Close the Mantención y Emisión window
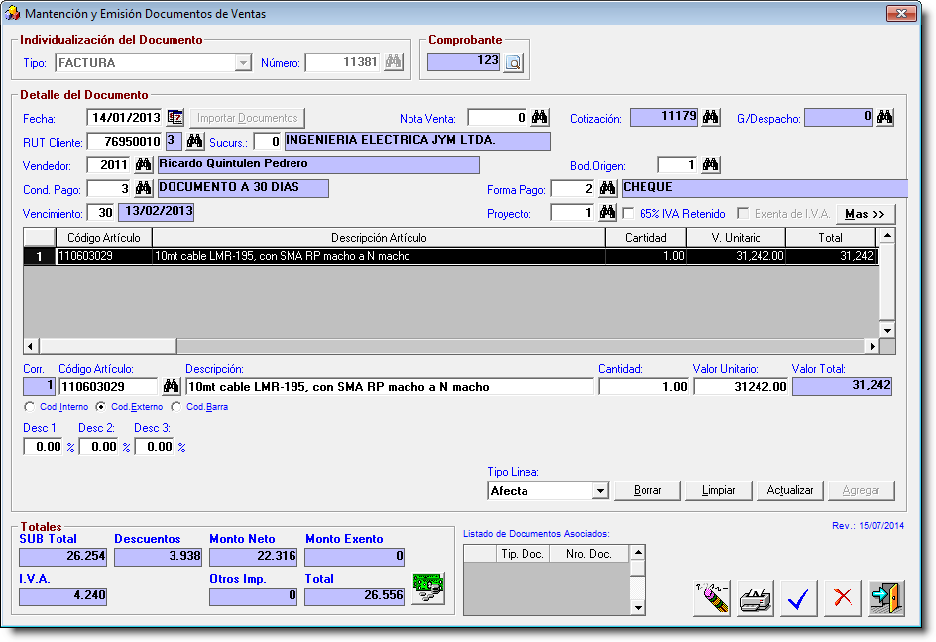Viewport: 936px width, 642px height. point(902,13)
